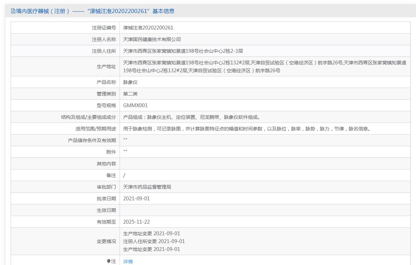Click the 结构及组成/主要组成成分 row label
Viewport: 416px width, 265px height.
point(88,117)
